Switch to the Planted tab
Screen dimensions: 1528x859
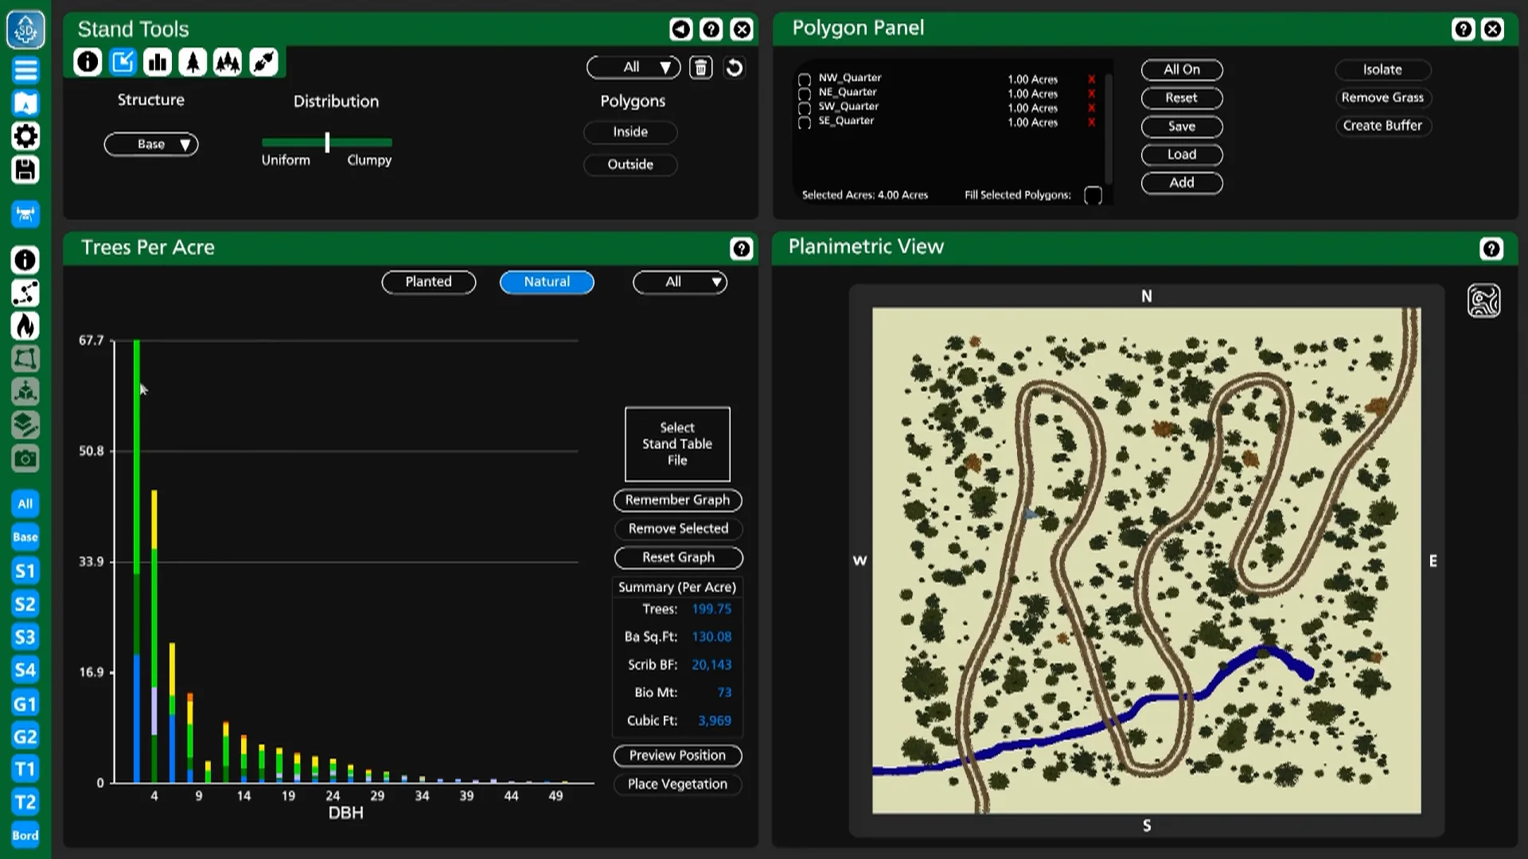coord(428,282)
